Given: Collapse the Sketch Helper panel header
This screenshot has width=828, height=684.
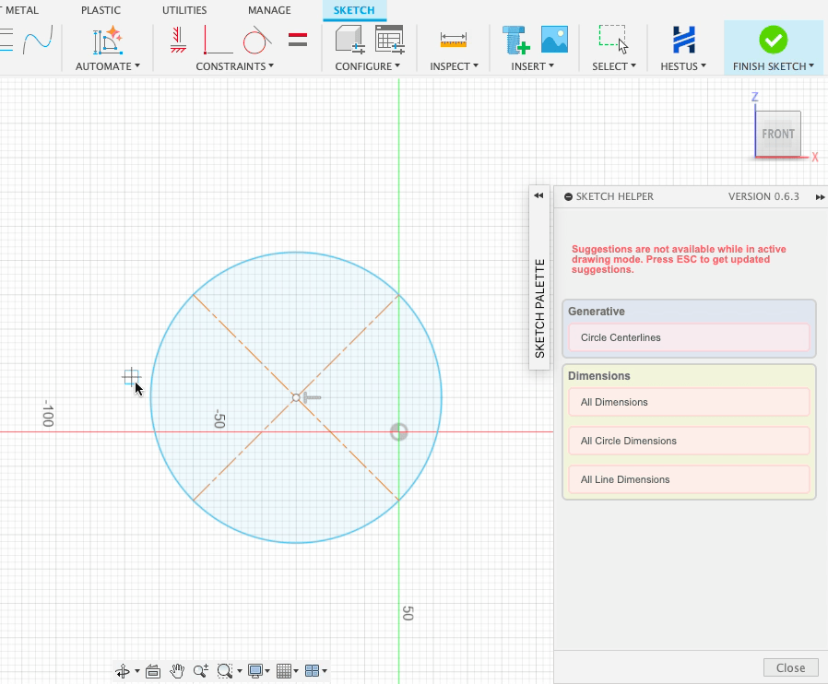Looking at the screenshot, I should pos(568,197).
